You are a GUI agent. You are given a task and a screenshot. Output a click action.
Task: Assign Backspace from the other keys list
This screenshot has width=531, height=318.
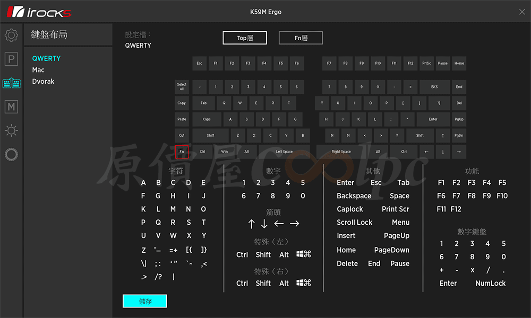354,196
